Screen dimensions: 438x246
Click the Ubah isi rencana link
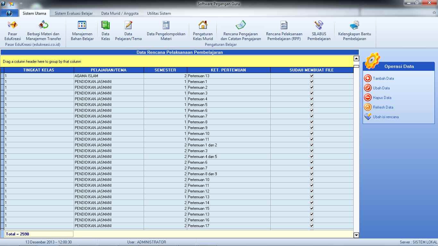[x=386, y=117]
